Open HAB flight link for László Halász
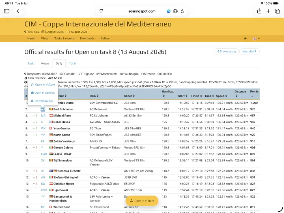The width and height of the screenshot is (284, 213). coord(44,154)
